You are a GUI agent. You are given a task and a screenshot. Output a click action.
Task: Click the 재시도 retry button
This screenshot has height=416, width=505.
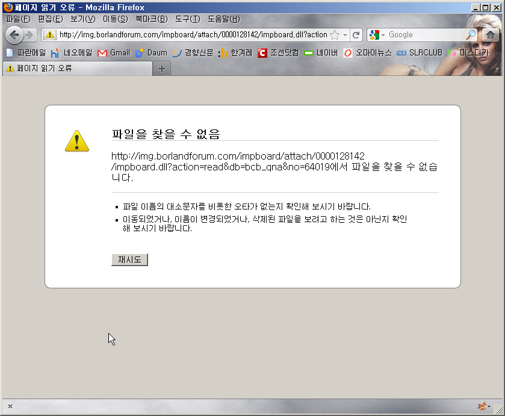pyautogui.click(x=129, y=260)
